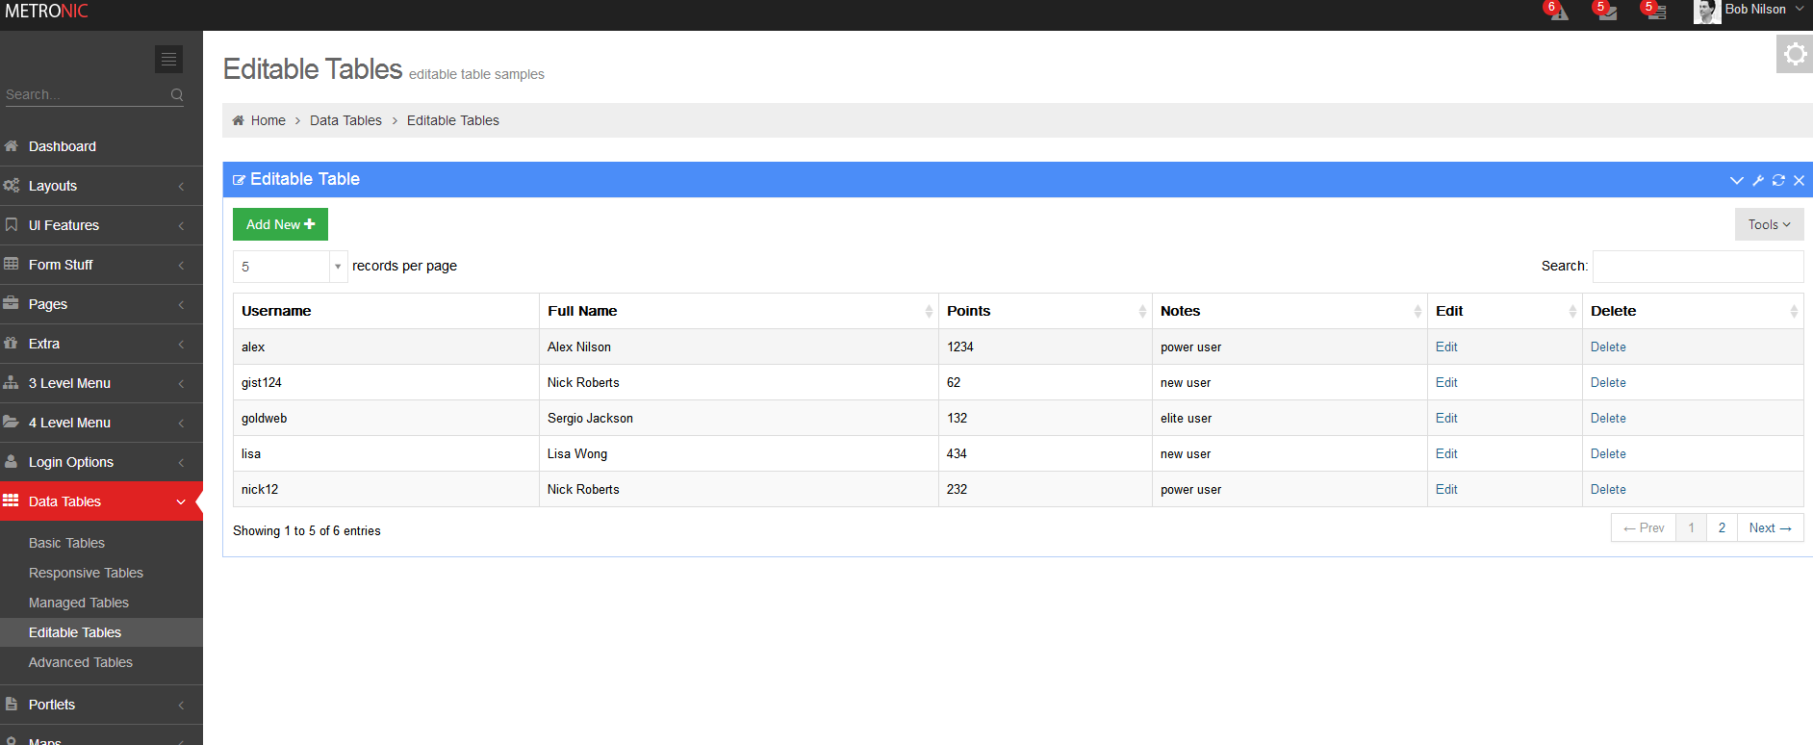Click the search magnifier icon in sidebar
The image size is (1813, 745).
tap(177, 94)
